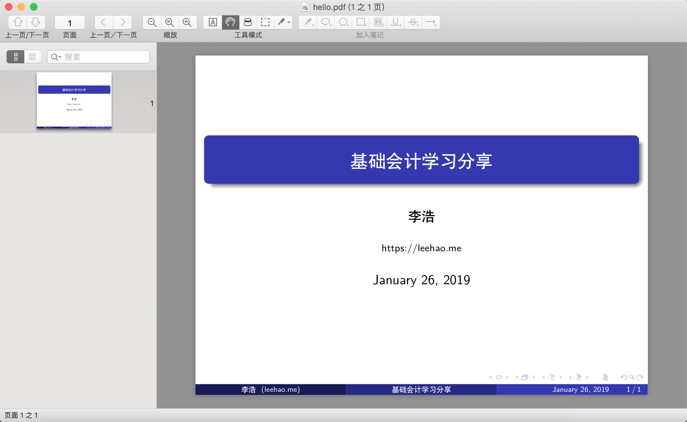The image size is (687, 422).
Task: Add a line arrow note
Action: pyautogui.click(x=431, y=22)
